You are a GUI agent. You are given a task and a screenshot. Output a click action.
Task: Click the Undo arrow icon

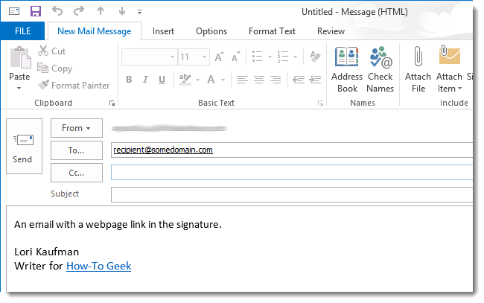[x=57, y=11]
